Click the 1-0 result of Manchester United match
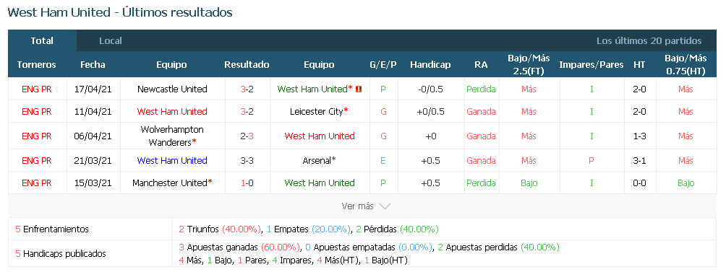 tap(247, 183)
